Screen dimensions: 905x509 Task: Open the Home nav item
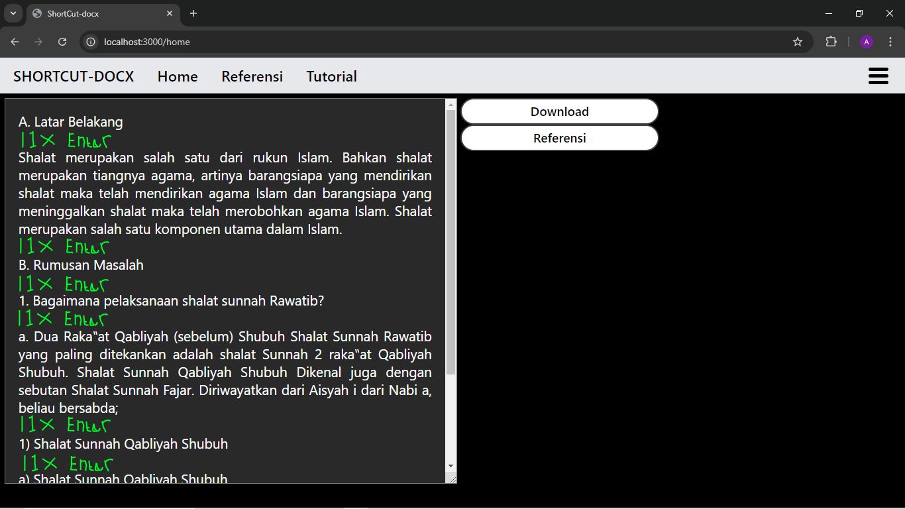coord(178,76)
